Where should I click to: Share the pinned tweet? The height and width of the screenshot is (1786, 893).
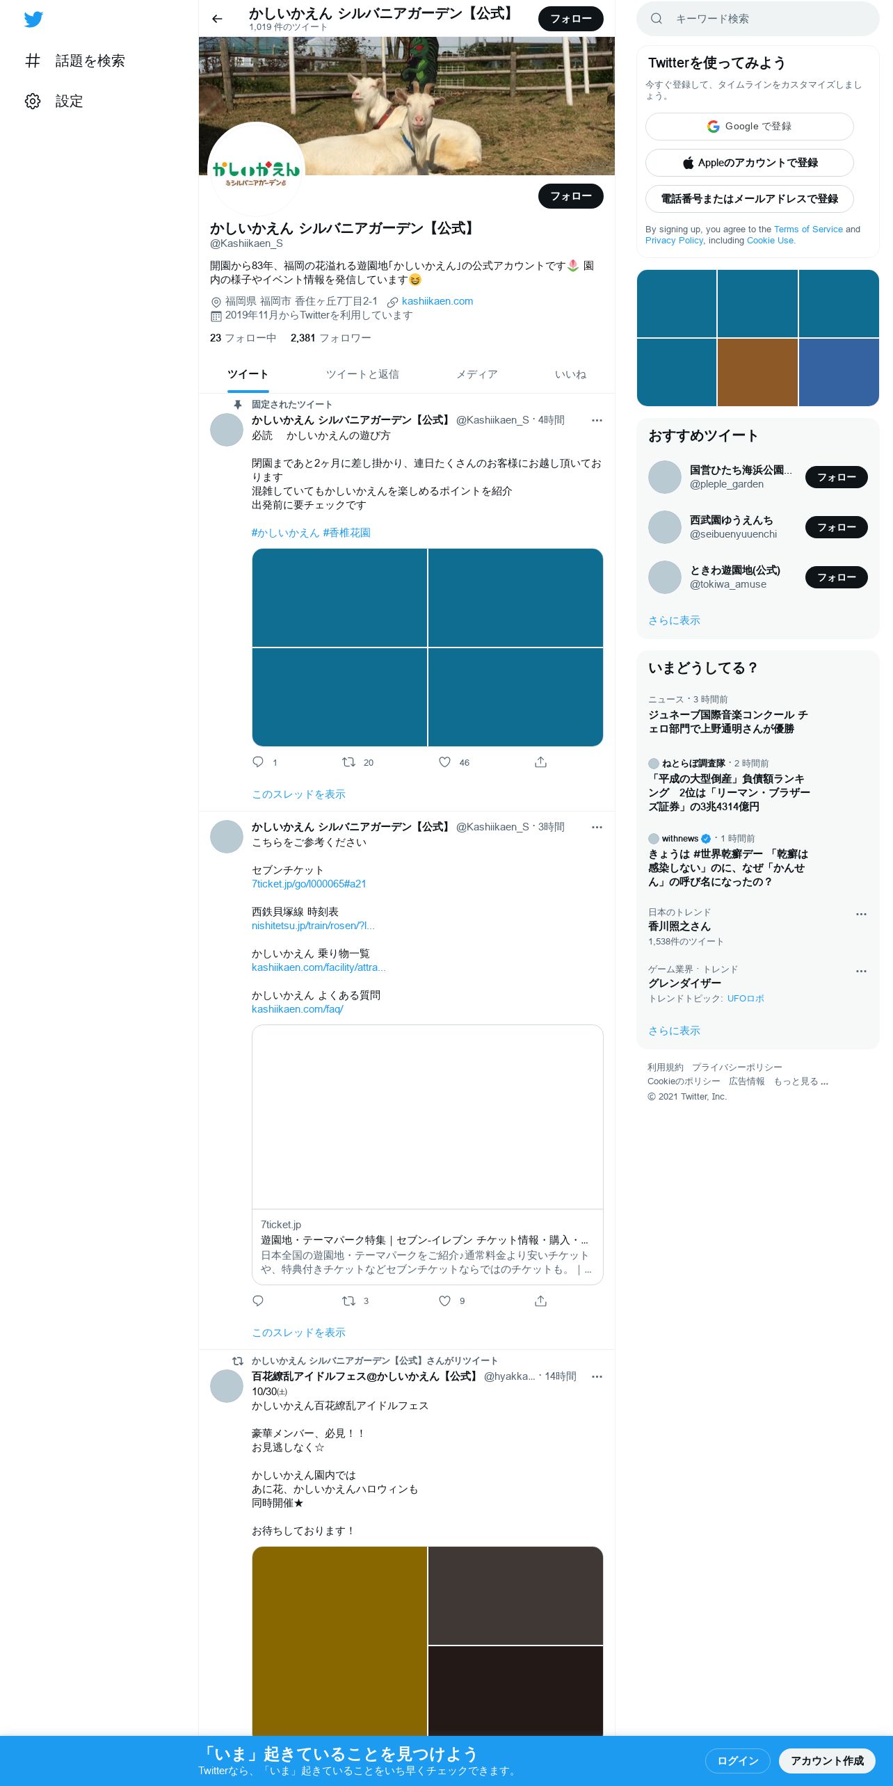(x=540, y=762)
